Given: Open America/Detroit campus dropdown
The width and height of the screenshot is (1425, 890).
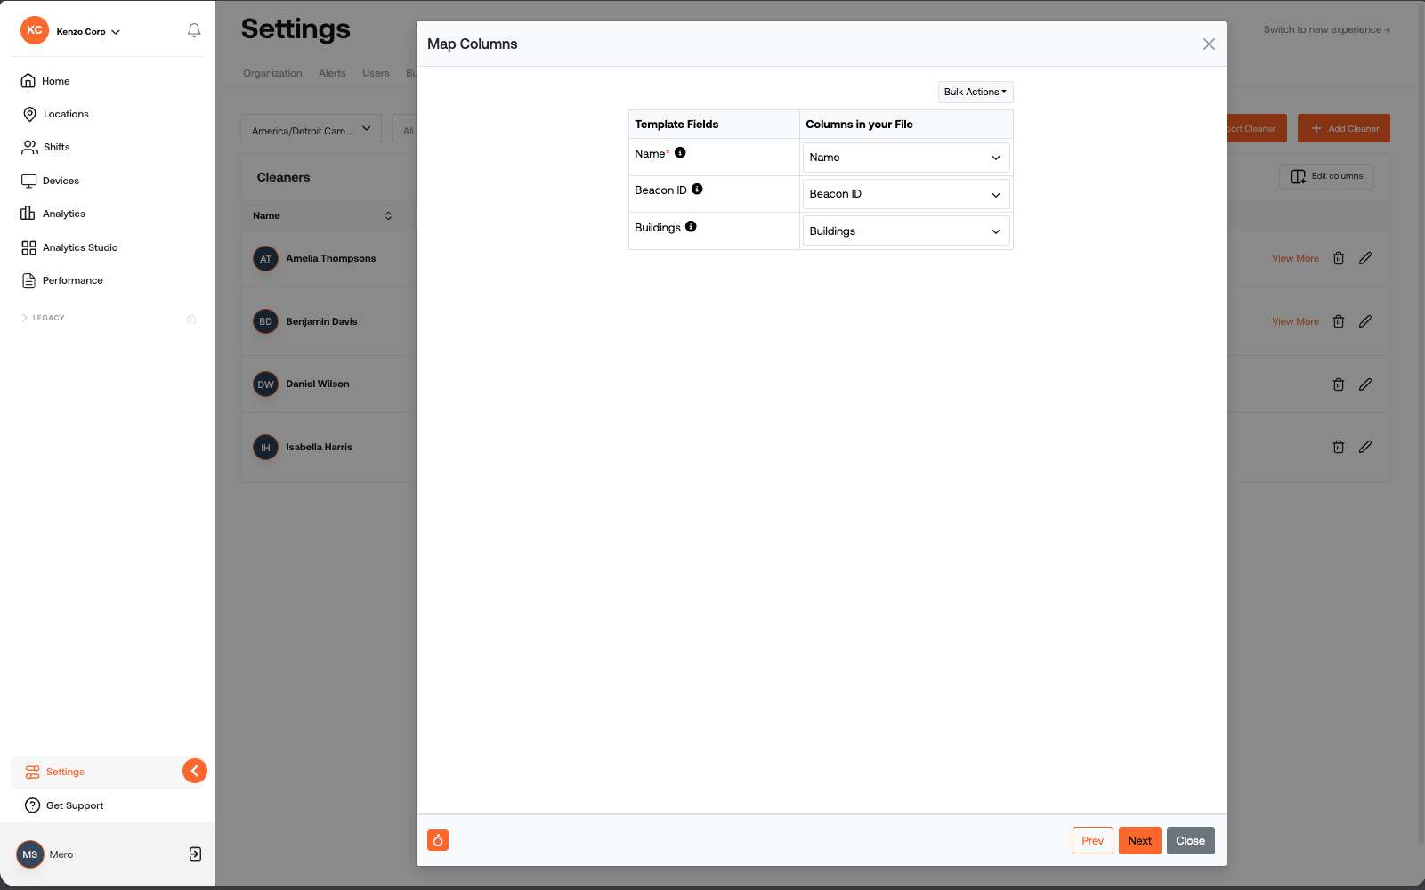Looking at the screenshot, I should click(311, 129).
